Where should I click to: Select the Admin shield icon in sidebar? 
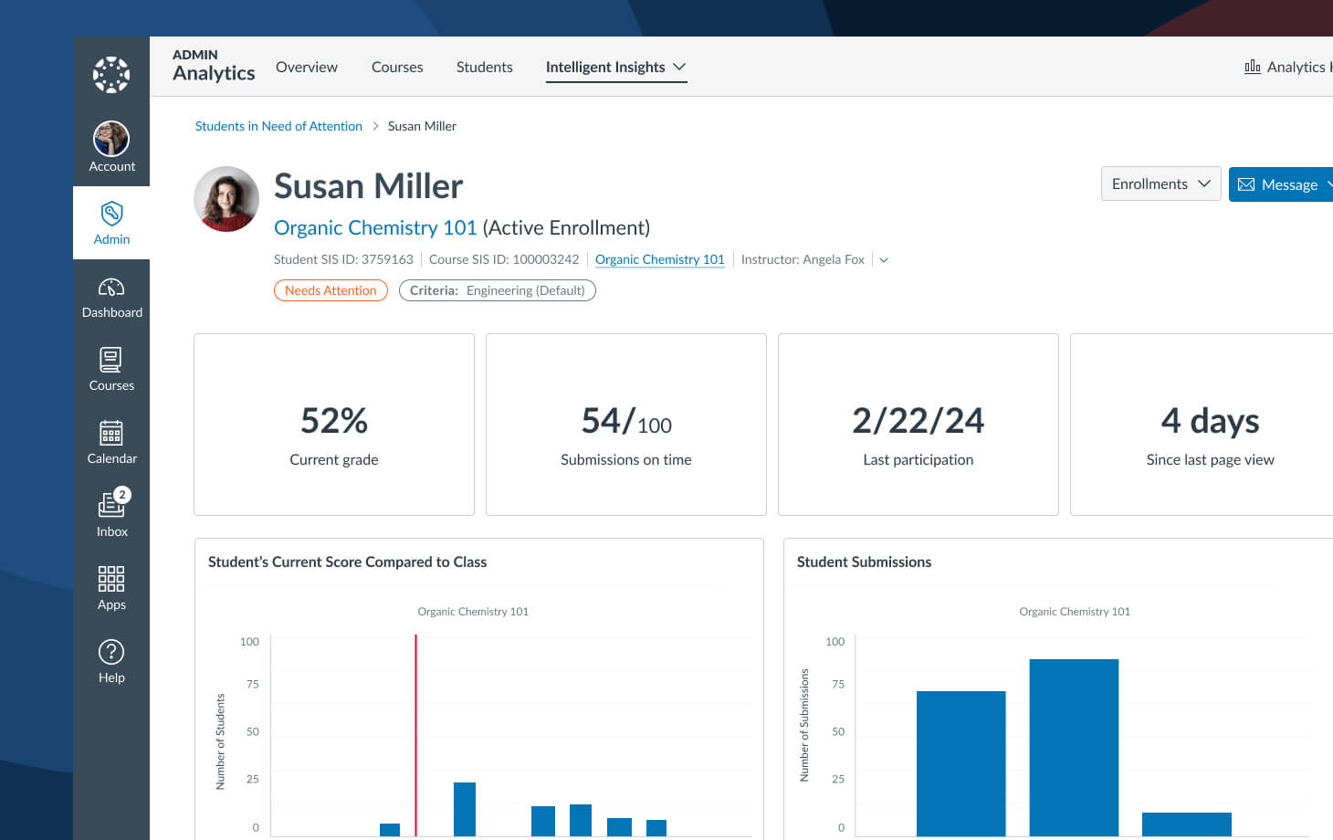pos(110,215)
